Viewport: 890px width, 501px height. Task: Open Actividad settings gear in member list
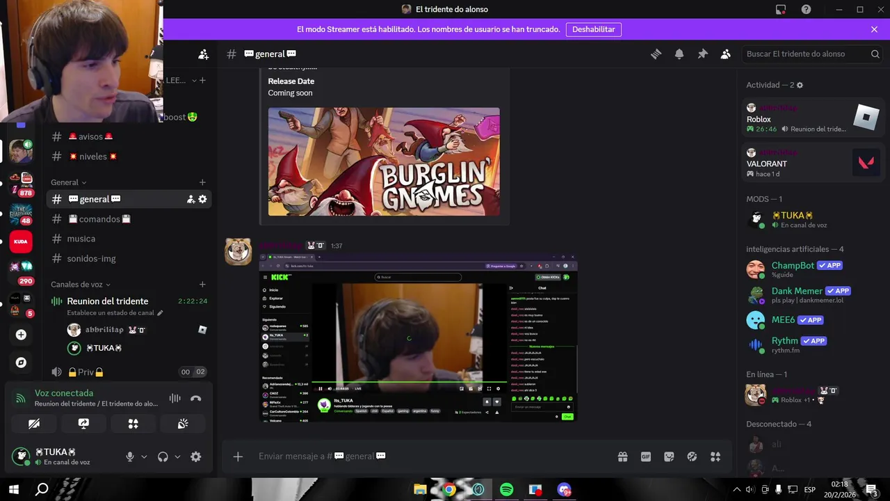(800, 85)
